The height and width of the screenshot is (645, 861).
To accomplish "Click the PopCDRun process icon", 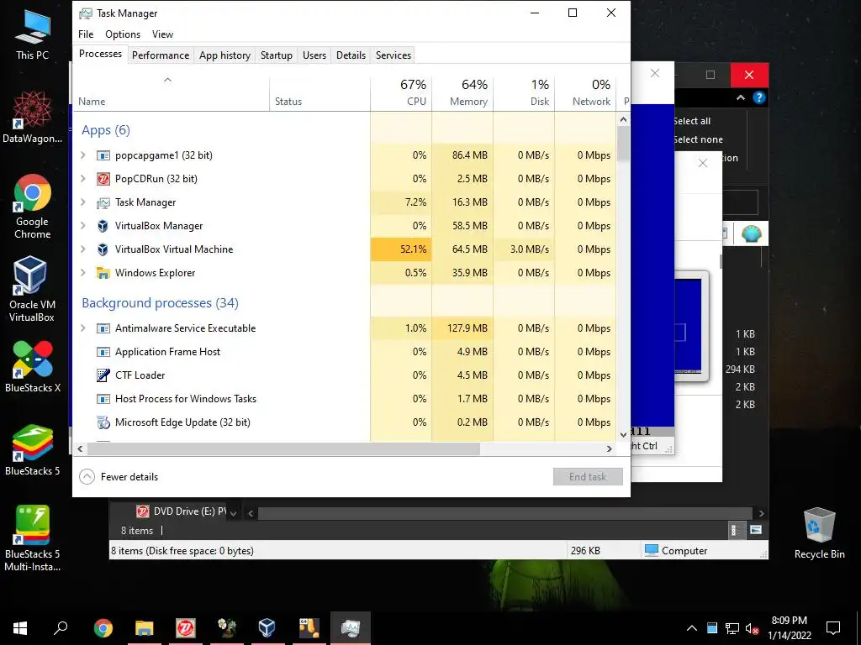I will click(103, 179).
